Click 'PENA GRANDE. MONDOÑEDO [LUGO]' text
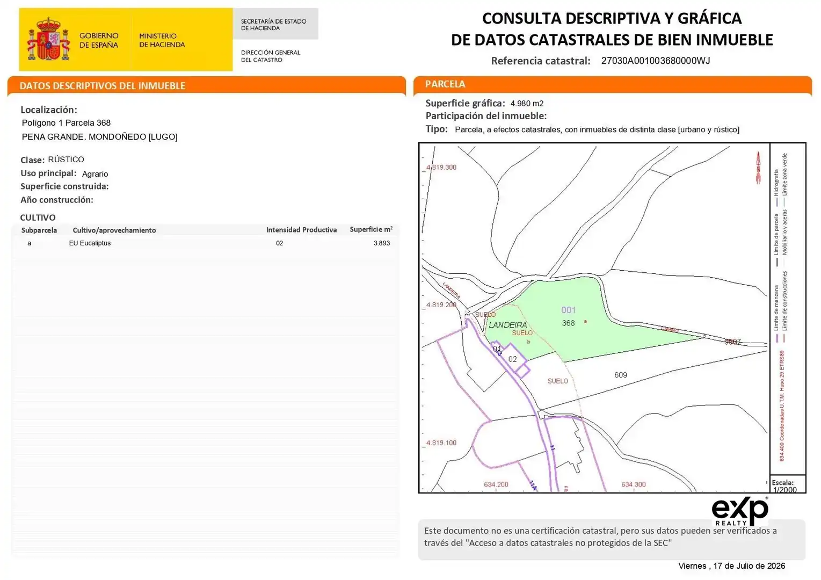 click(x=99, y=137)
